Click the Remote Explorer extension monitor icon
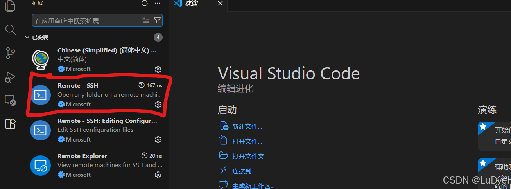 click(41, 165)
